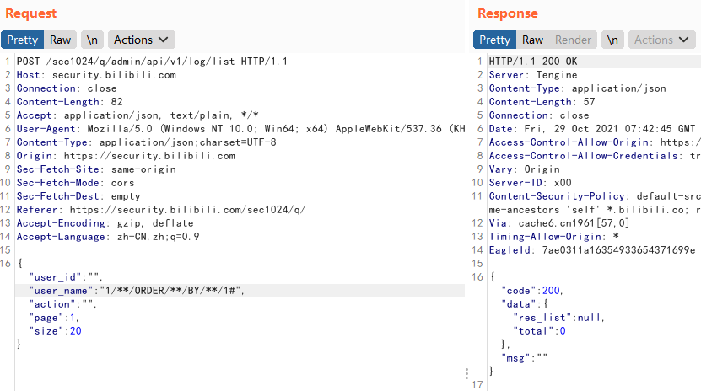This screenshot has width=701, height=391.
Task: Click the three-dot pane divider handle
Action: tap(466, 373)
